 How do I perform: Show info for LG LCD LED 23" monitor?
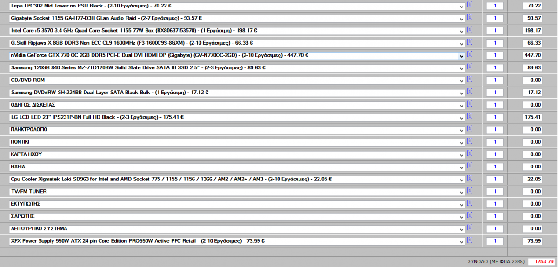pyautogui.click(x=470, y=116)
